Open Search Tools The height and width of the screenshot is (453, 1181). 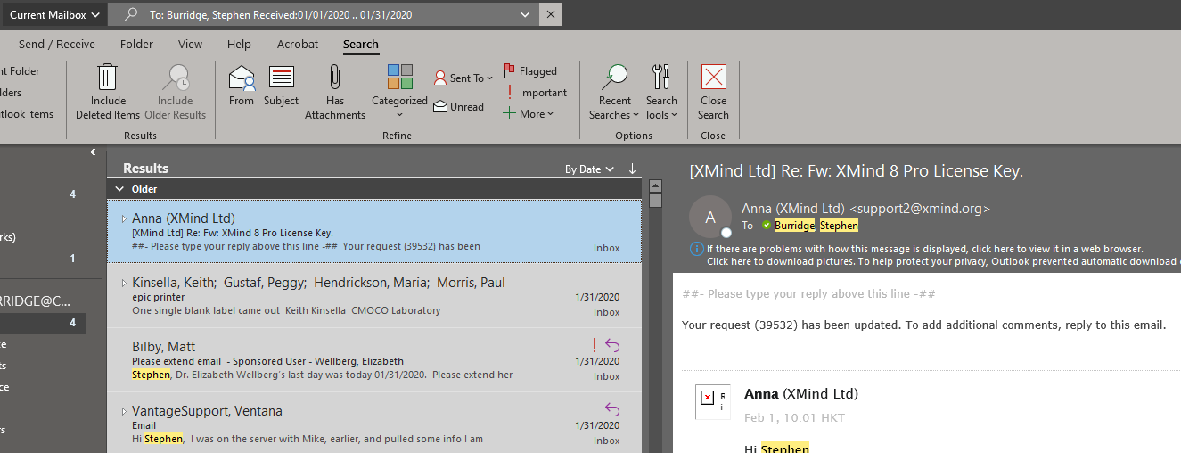661,92
